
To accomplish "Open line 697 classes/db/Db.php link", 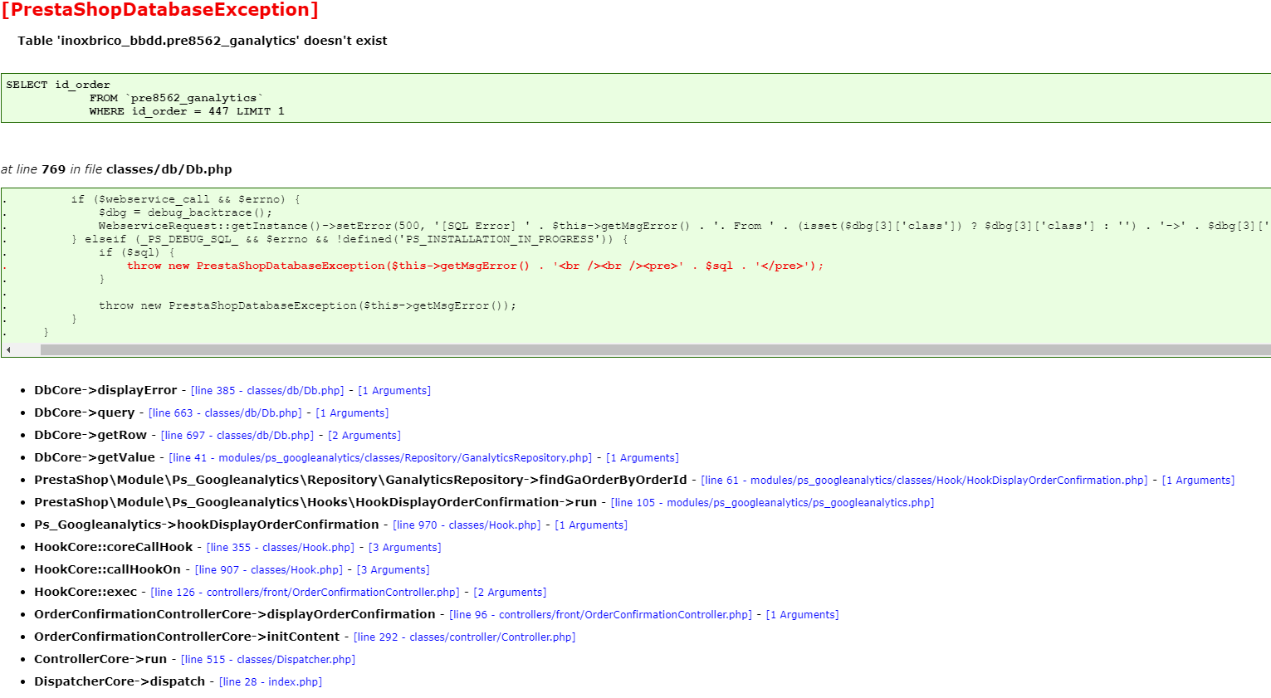I will [237, 436].
